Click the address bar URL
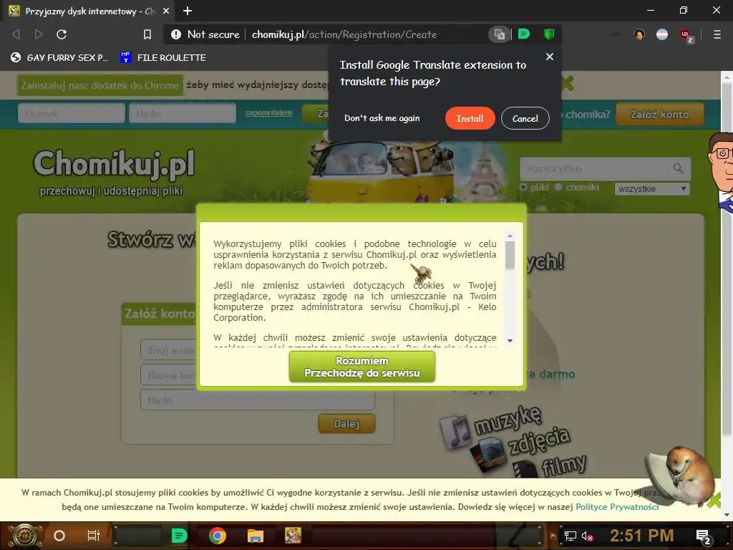 344,34
